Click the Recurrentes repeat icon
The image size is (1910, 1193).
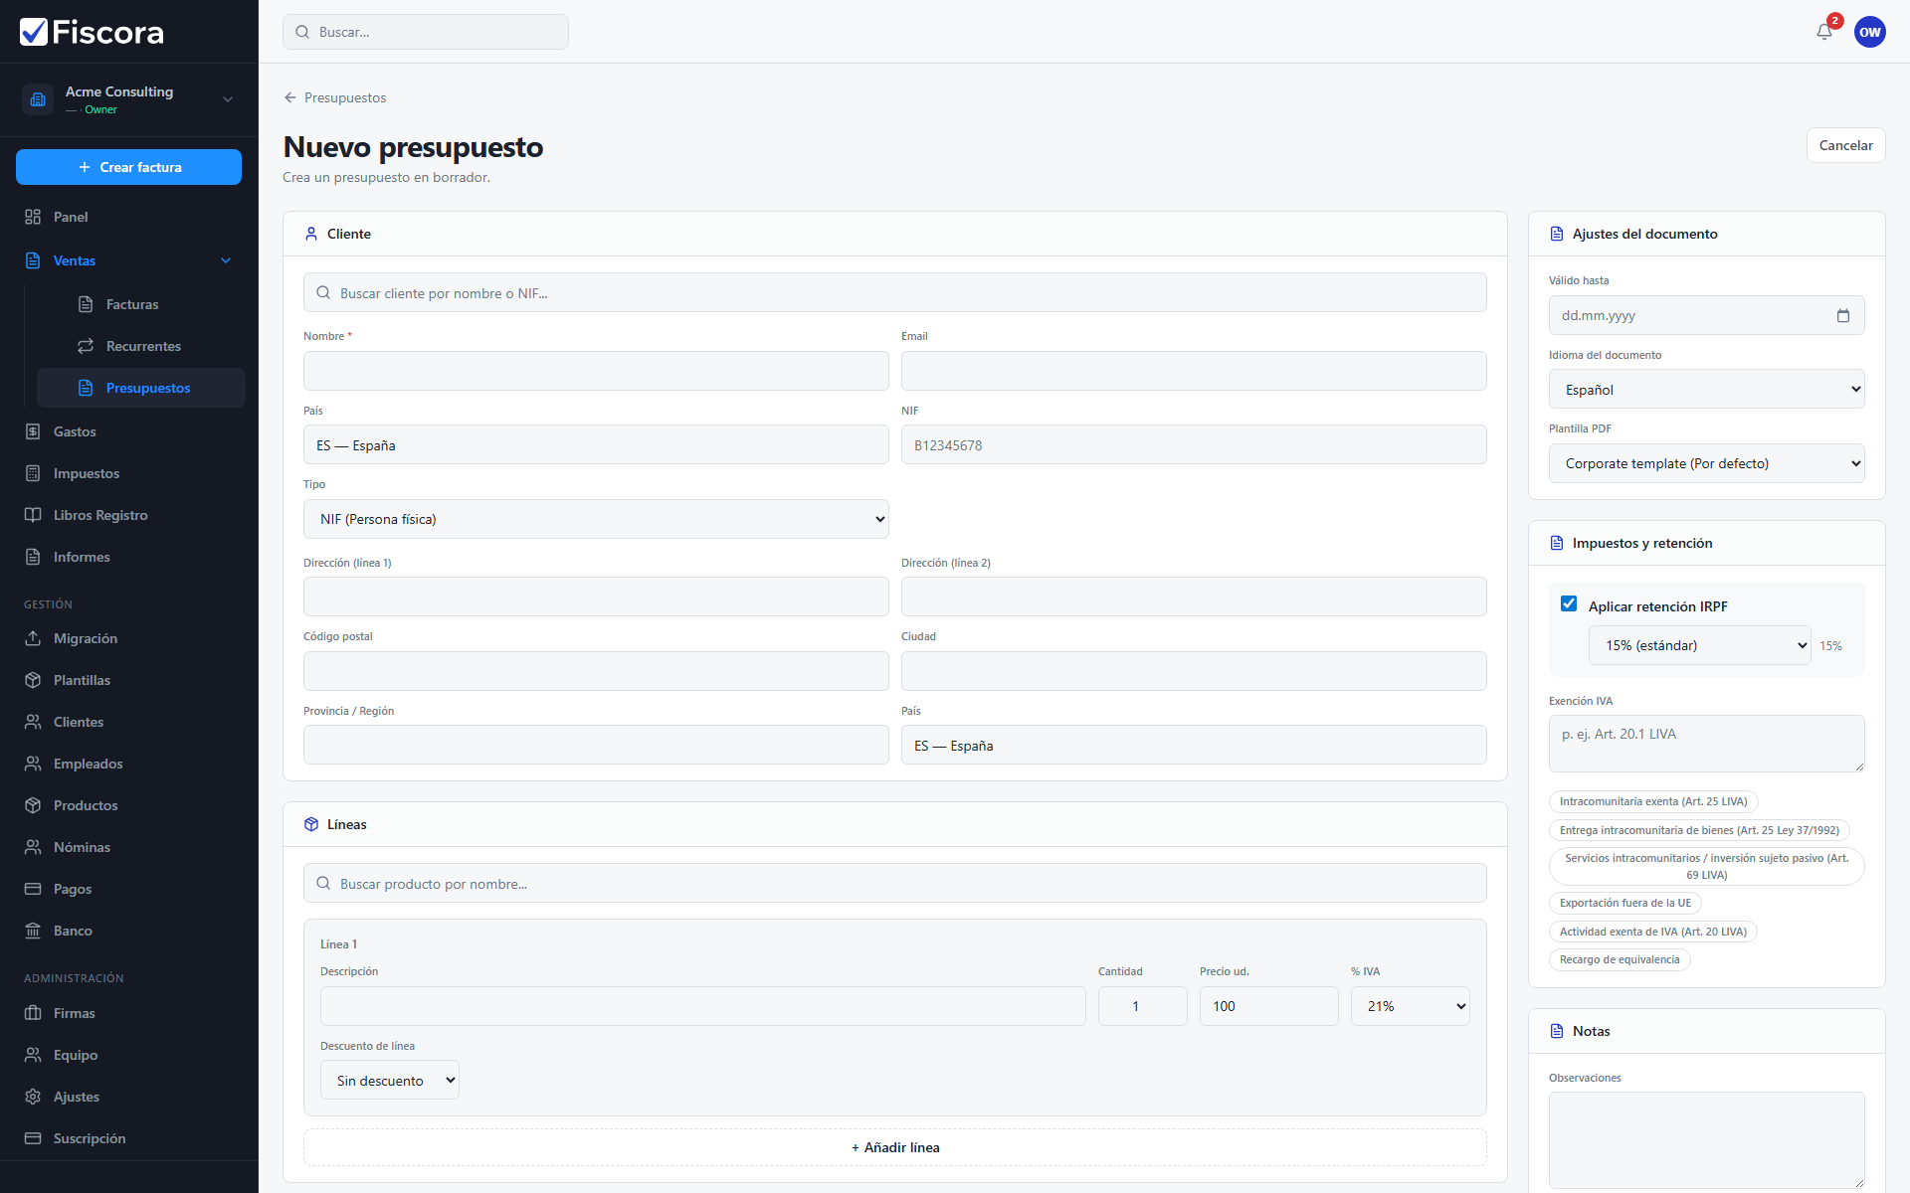pos(86,346)
